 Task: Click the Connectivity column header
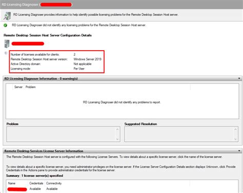coord(54,183)
